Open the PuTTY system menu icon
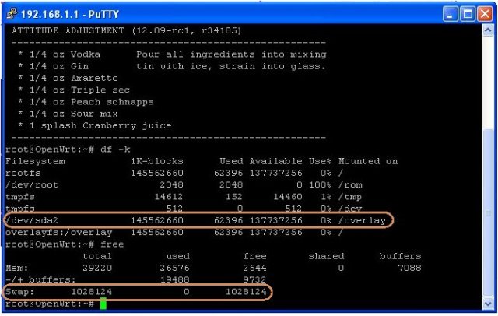 [9, 11]
